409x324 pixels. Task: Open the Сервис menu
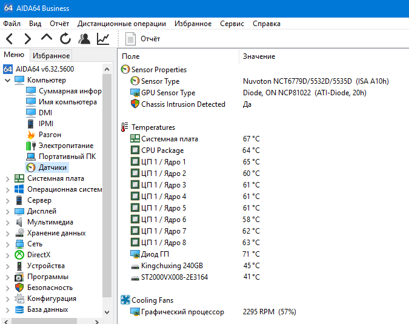tap(232, 24)
